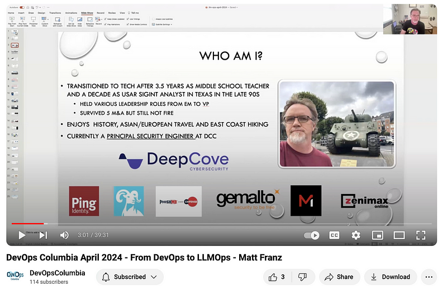This screenshot has width=447, height=286.
Task: Toggle the Keep Slides Updated checkbox
Action: [105, 19]
